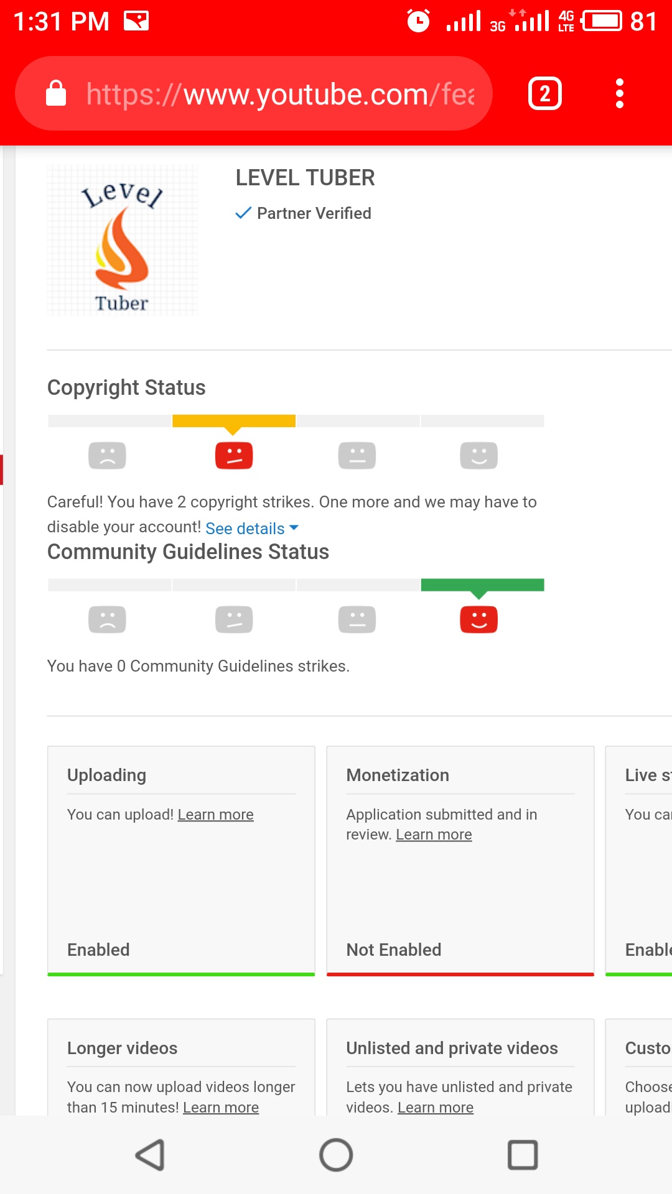This screenshot has width=672, height=1194.
Task: Tap the Unlisted and private videos title
Action: [x=452, y=1048]
